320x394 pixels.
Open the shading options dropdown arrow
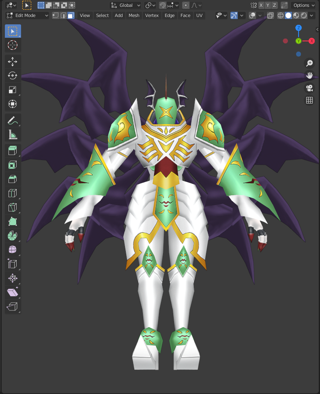[312, 15]
